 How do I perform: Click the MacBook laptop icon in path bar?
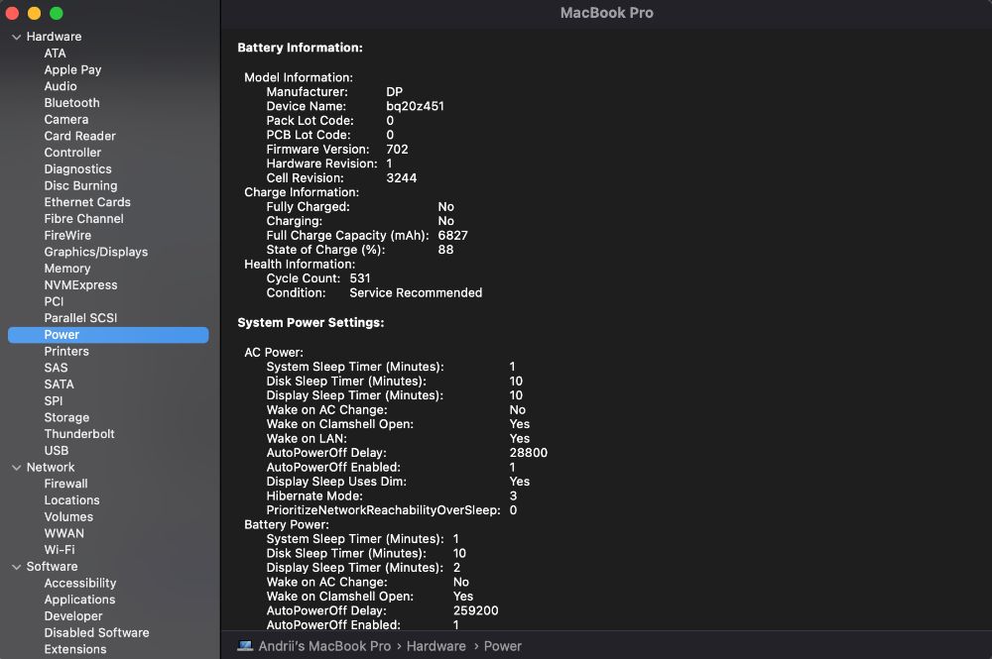(245, 646)
